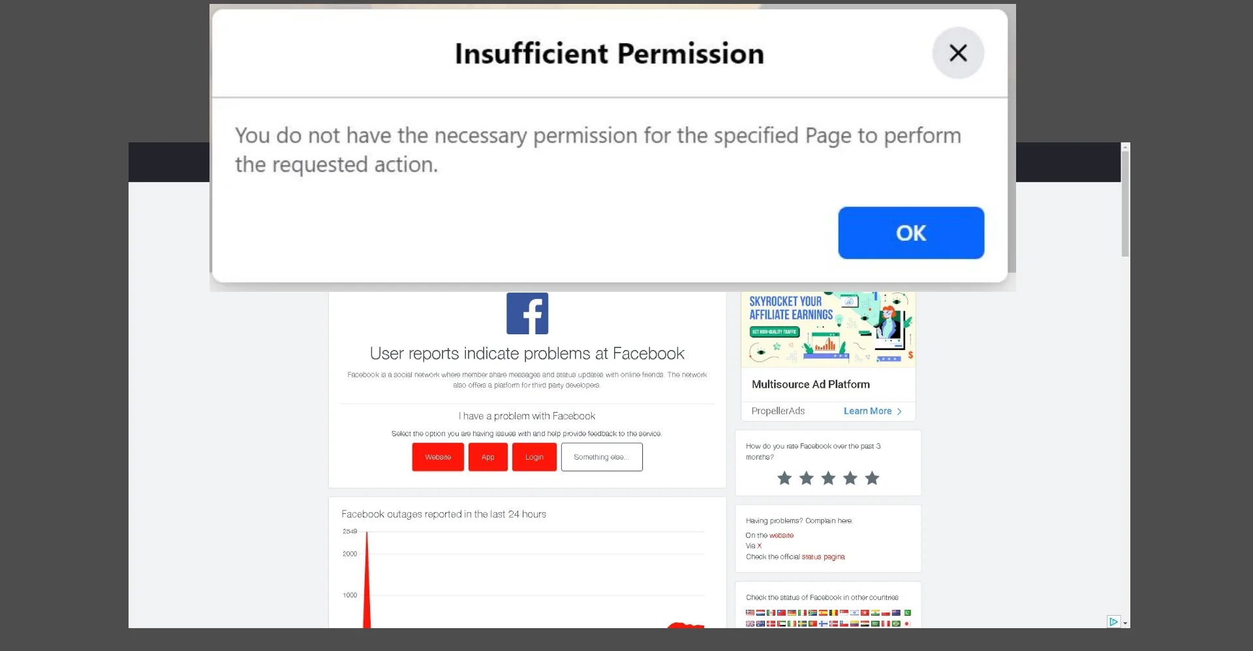The width and height of the screenshot is (1253, 651).
Task: Rate Facebook two stars
Action: click(807, 479)
